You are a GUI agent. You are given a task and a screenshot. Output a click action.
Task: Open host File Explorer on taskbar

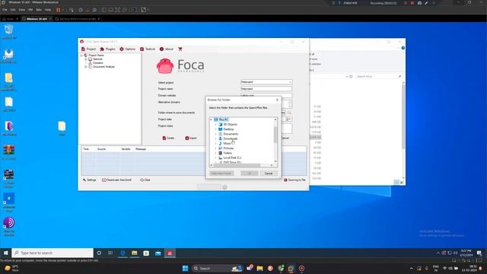pos(259,268)
